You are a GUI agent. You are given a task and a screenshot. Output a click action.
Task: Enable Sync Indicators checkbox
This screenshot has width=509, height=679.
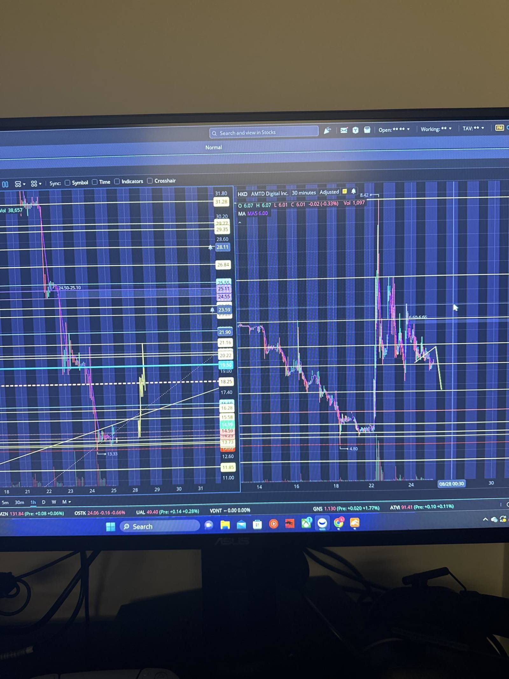click(117, 181)
